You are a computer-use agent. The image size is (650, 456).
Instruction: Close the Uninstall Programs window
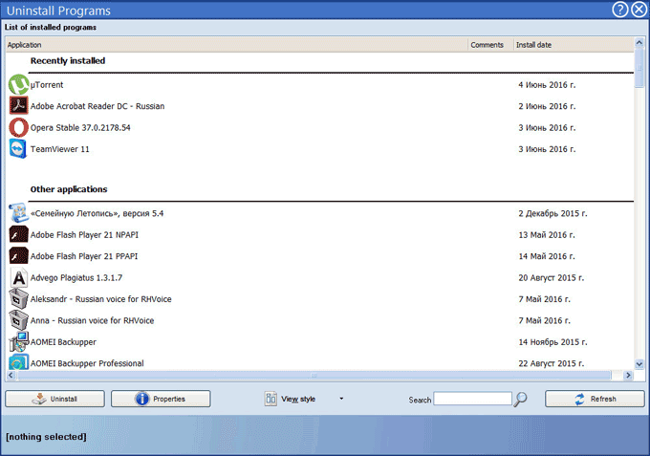tap(639, 10)
